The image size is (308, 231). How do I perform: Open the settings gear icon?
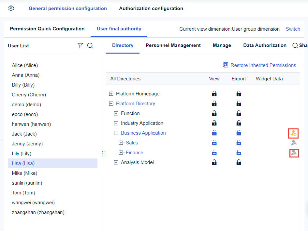coord(11,8)
